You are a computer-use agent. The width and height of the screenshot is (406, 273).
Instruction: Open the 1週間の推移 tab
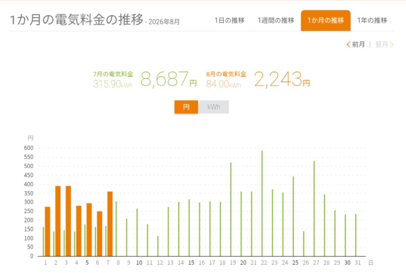click(x=276, y=21)
